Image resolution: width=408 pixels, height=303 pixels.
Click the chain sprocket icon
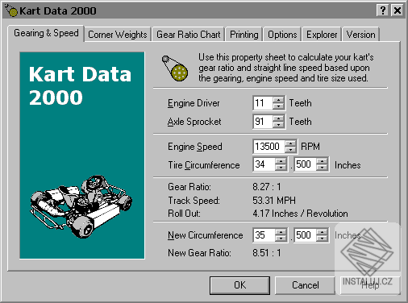click(x=175, y=68)
